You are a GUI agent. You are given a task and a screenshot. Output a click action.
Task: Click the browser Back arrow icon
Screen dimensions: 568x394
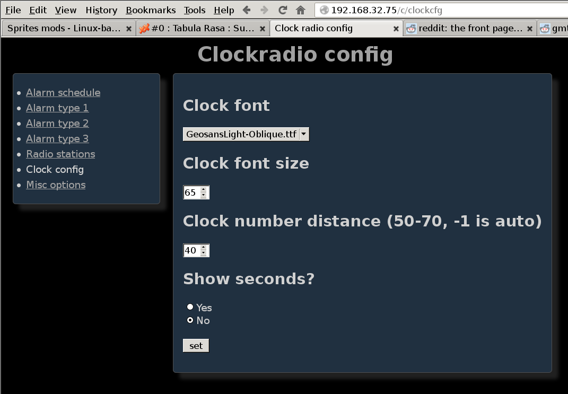247,10
